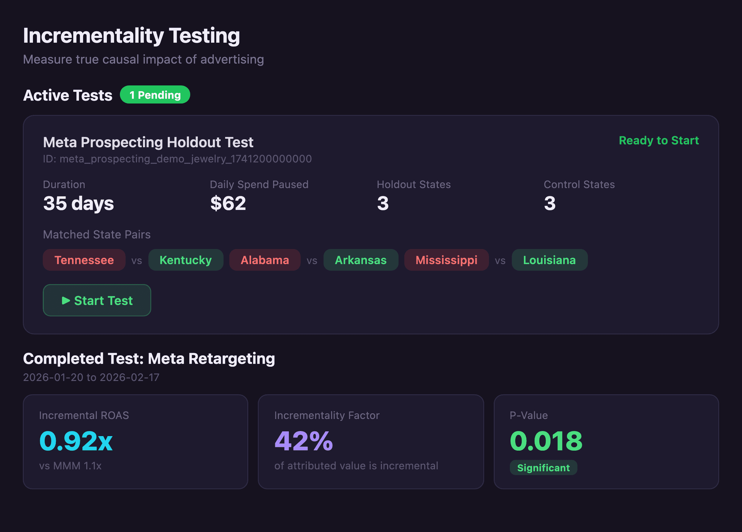Click the play icon inside Start Test button

pyautogui.click(x=66, y=300)
